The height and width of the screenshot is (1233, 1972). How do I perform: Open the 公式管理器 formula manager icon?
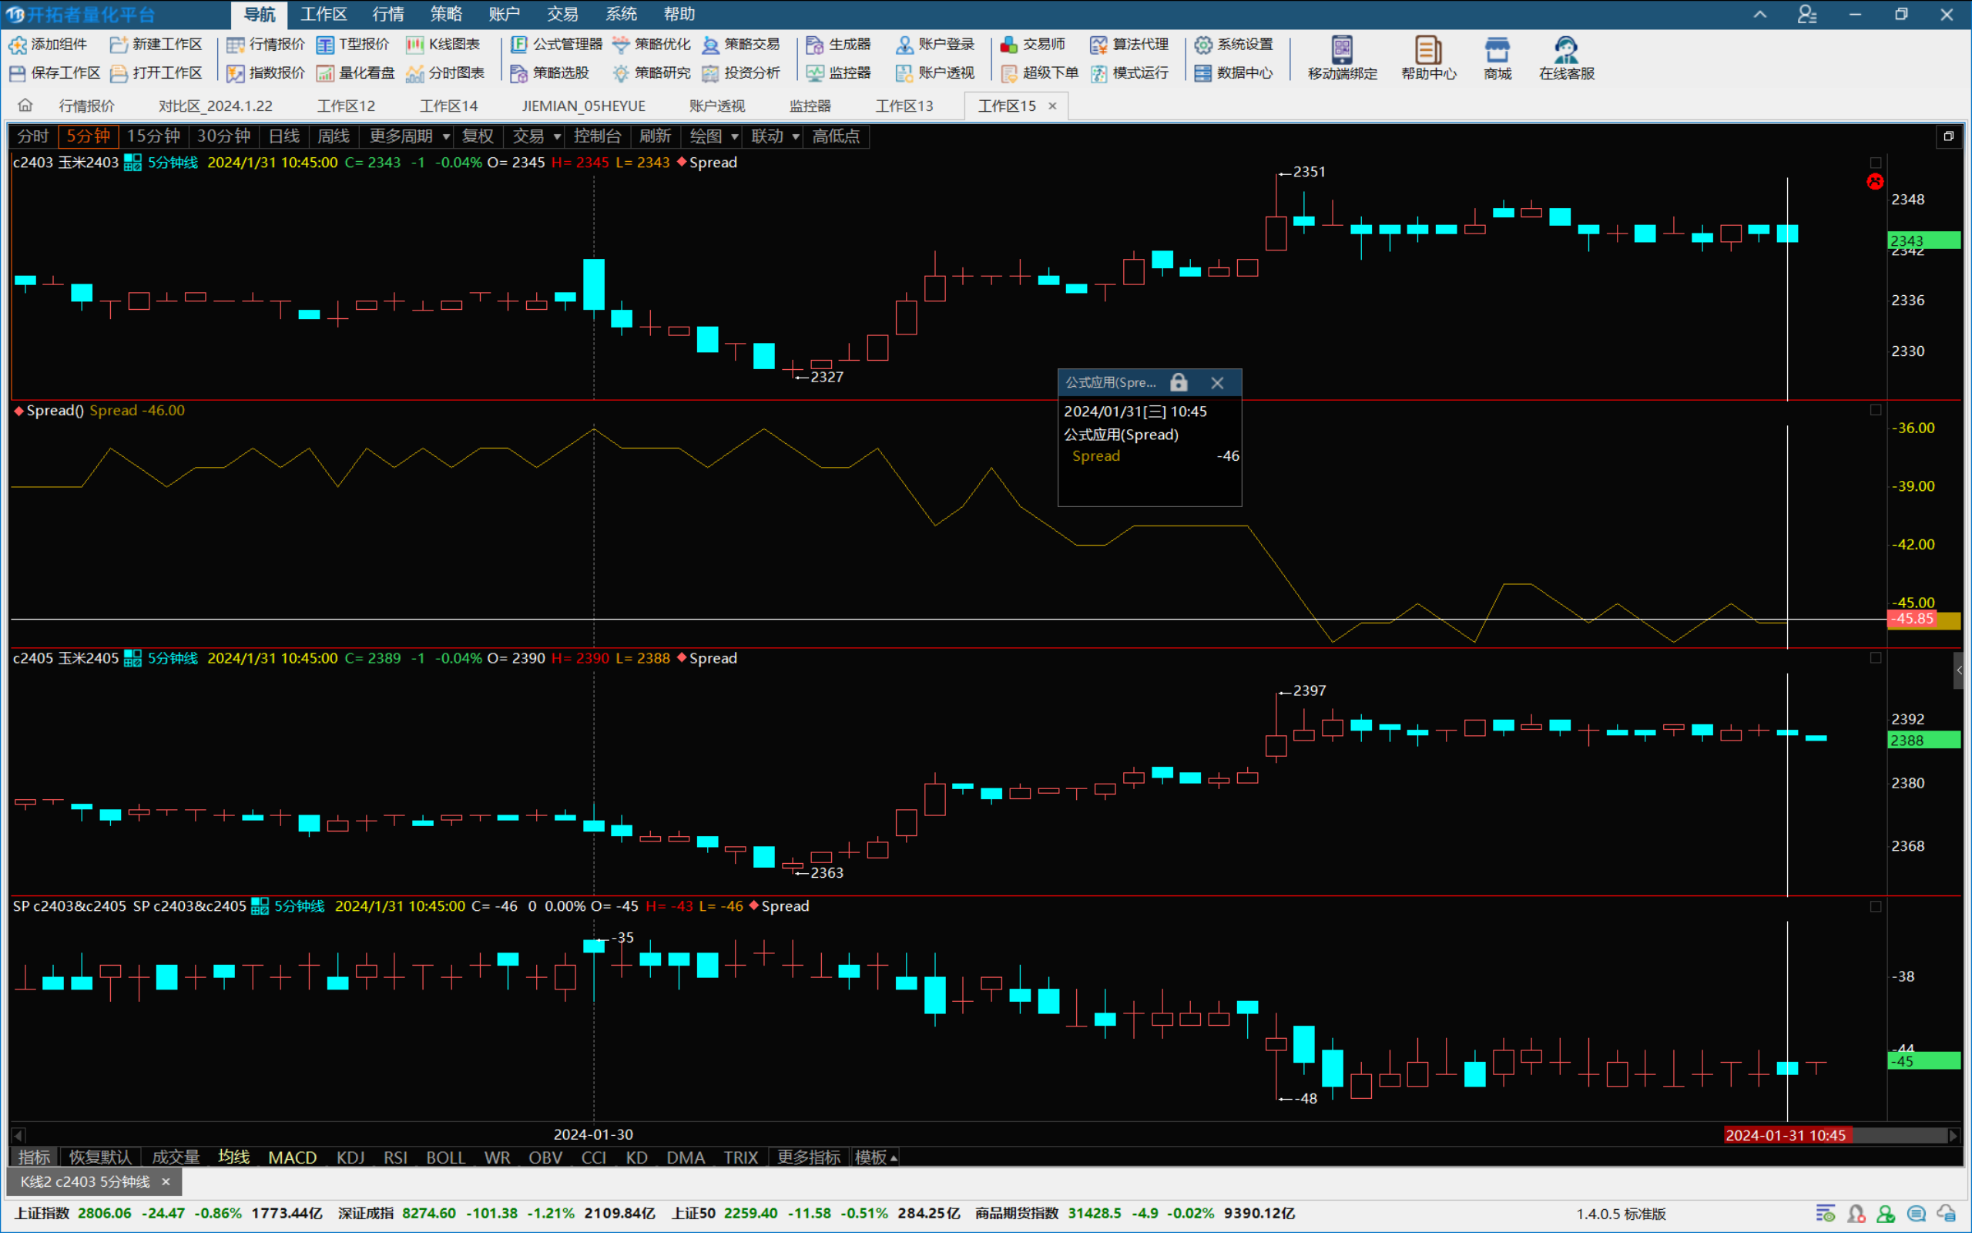point(519,44)
